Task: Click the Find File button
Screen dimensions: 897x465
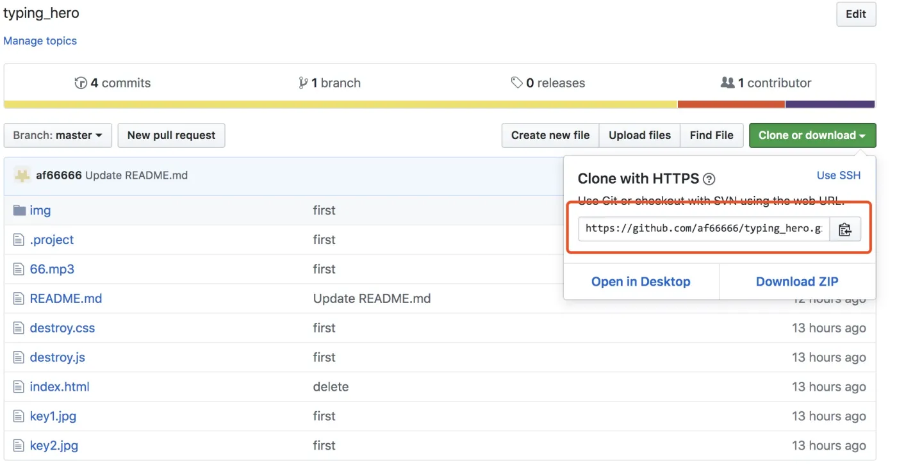Action: click(x=712, y=136)
